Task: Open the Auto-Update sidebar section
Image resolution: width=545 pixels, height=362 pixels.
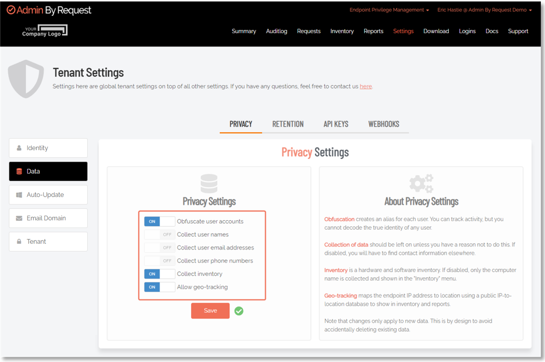Action: [x=48, y=195]
